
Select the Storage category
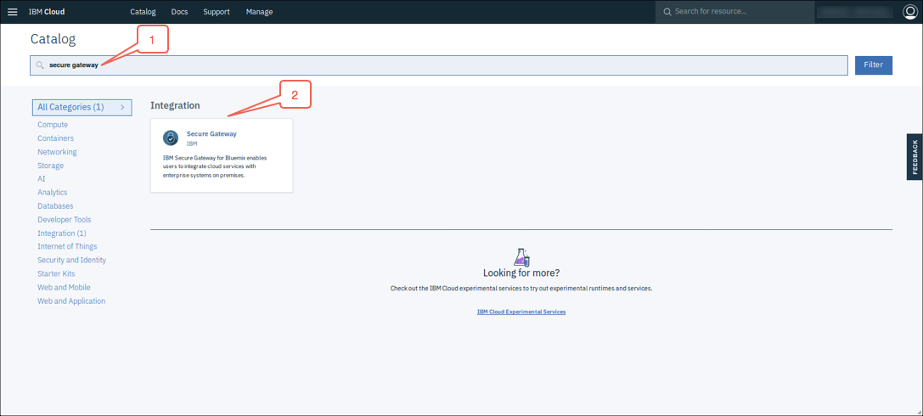[51, 166]
